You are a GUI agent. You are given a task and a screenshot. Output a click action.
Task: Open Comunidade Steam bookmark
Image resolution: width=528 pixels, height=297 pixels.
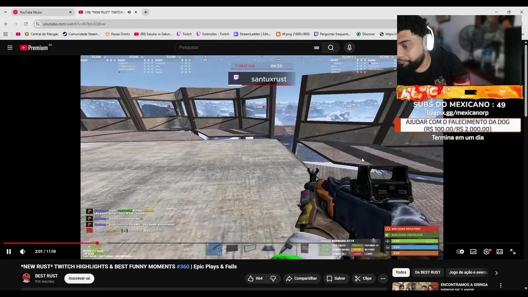click(x=81, y=34)
